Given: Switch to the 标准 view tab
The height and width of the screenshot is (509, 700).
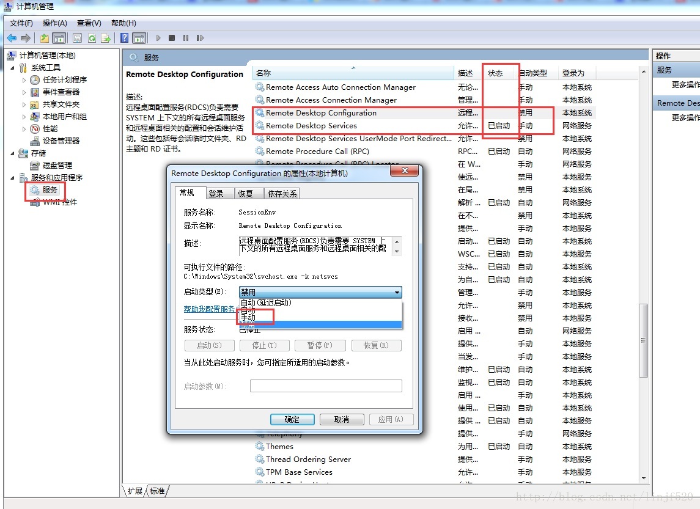Looking at the screenshot, I should coord(157,491).
